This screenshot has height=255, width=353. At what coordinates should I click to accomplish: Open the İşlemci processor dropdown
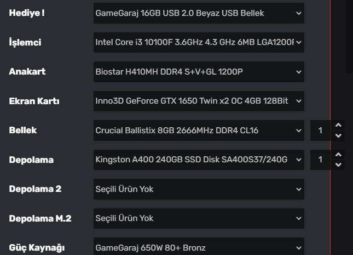[198, 42]
